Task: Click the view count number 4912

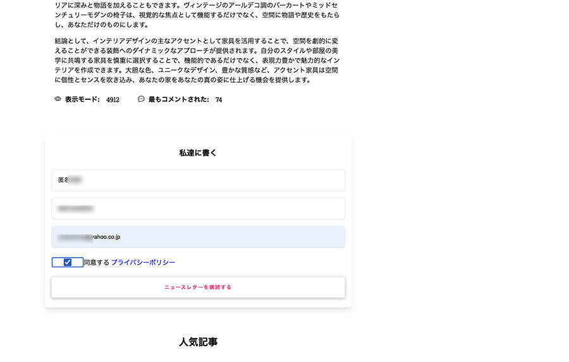Action: point(113,100)
